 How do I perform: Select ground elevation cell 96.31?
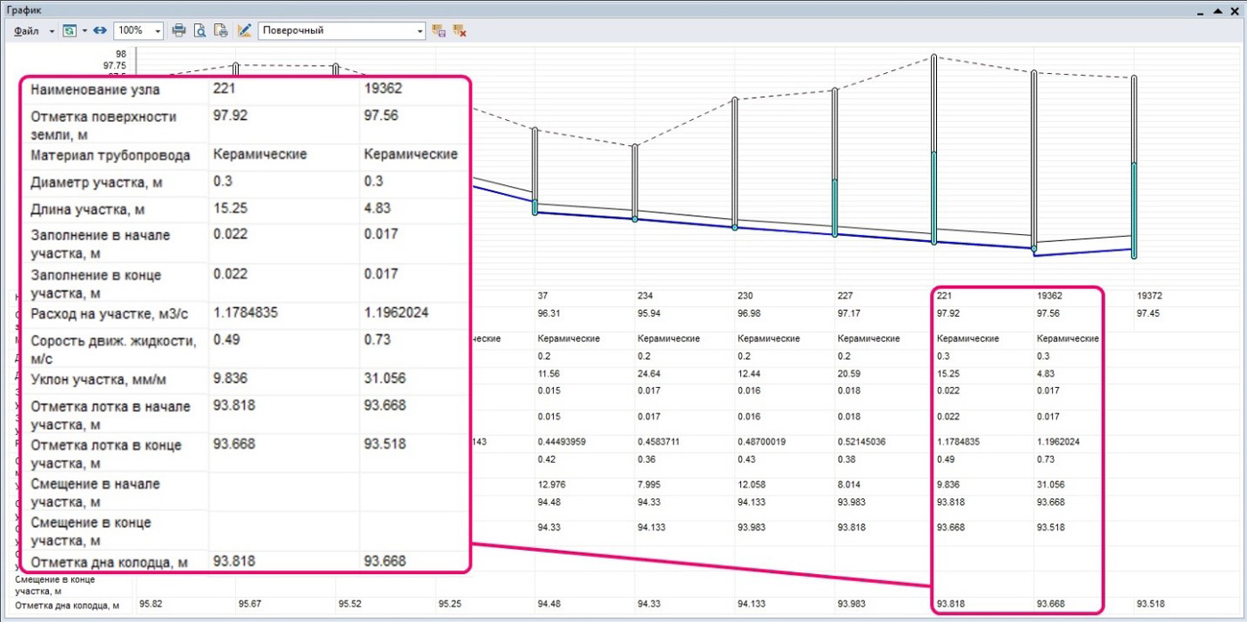(x=549, y=313)
